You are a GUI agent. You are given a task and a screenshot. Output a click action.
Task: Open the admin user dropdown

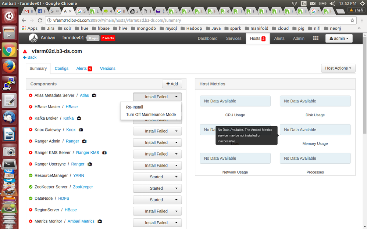(339, 38)
